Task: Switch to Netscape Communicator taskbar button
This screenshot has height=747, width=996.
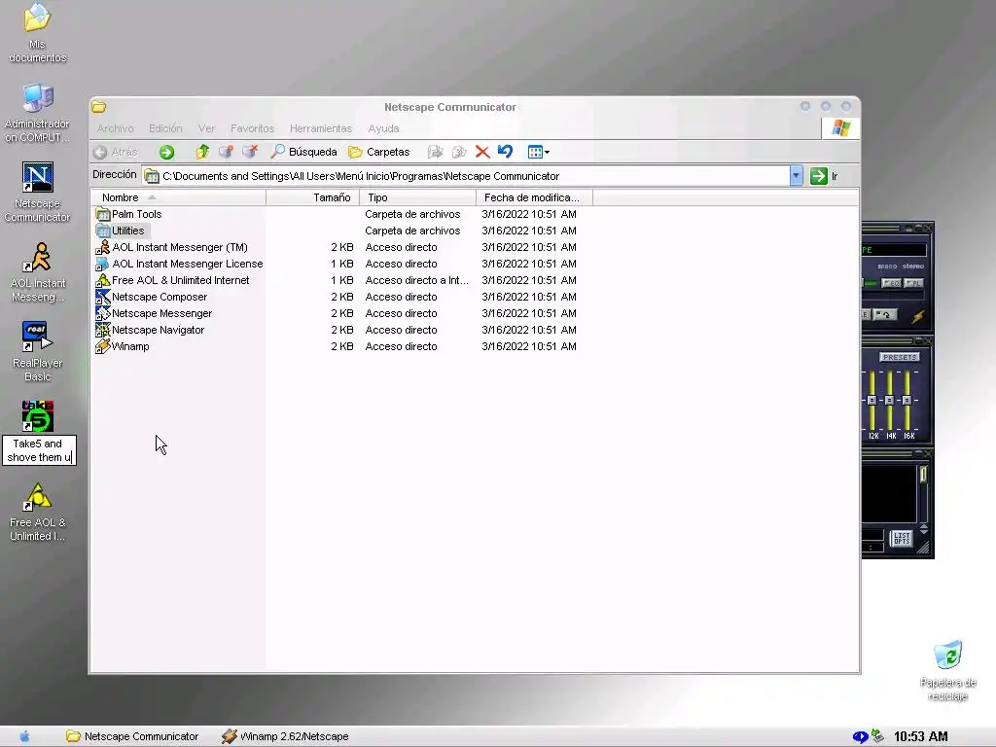Action: pyautogui.click(x=132, y=736)
